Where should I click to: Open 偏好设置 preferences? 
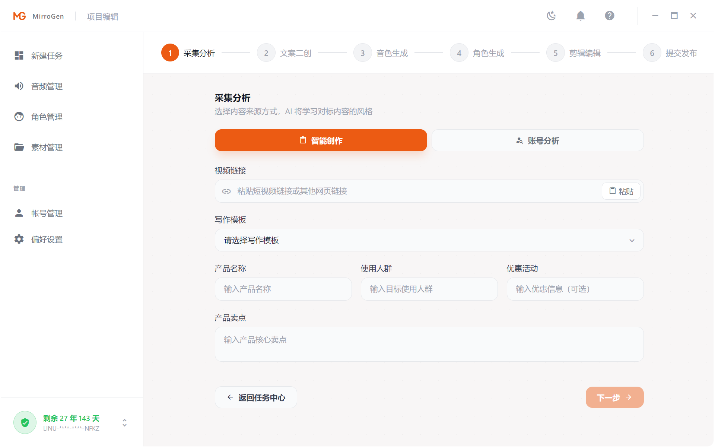point(47,239)
